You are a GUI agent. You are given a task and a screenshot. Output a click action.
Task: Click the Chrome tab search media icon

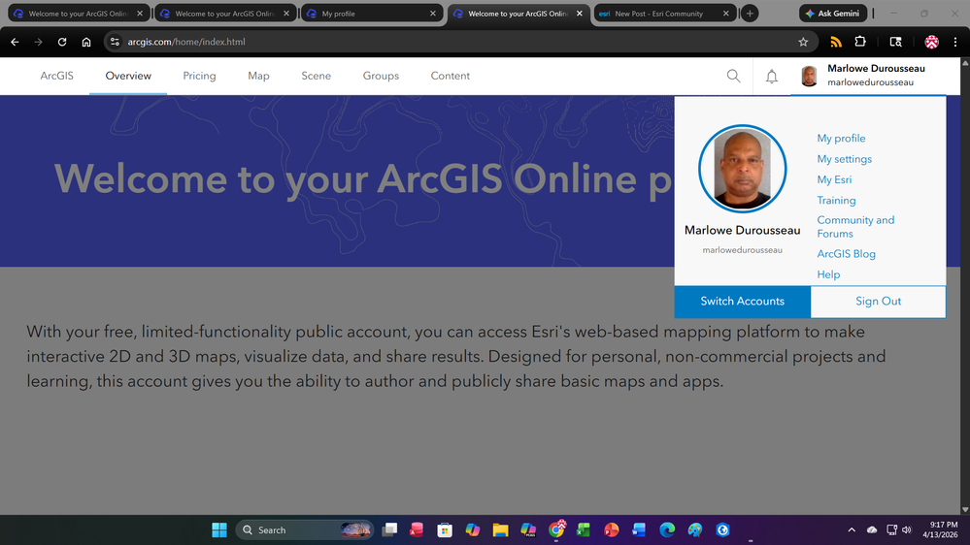click(895, 42)
